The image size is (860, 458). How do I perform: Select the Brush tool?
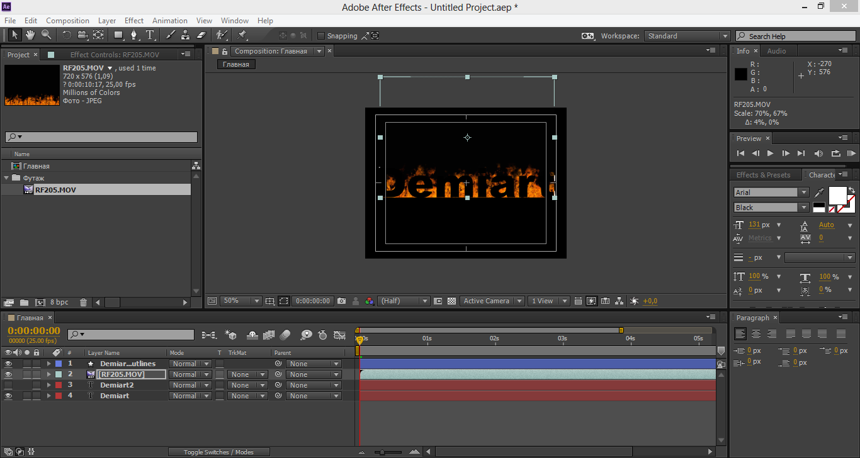[x=170, y=35]
